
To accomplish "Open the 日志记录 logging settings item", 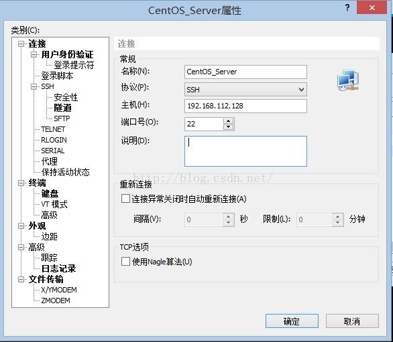I will (58, 268).
